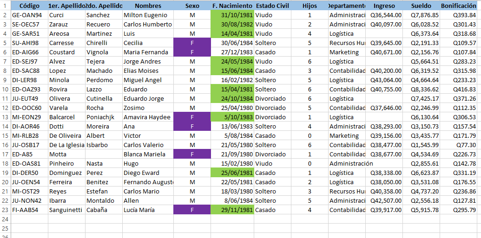Select the Marketing cell for Victor
Image resolution: width=481 pixels, height=238 pixels.
[x=347, y=135]
